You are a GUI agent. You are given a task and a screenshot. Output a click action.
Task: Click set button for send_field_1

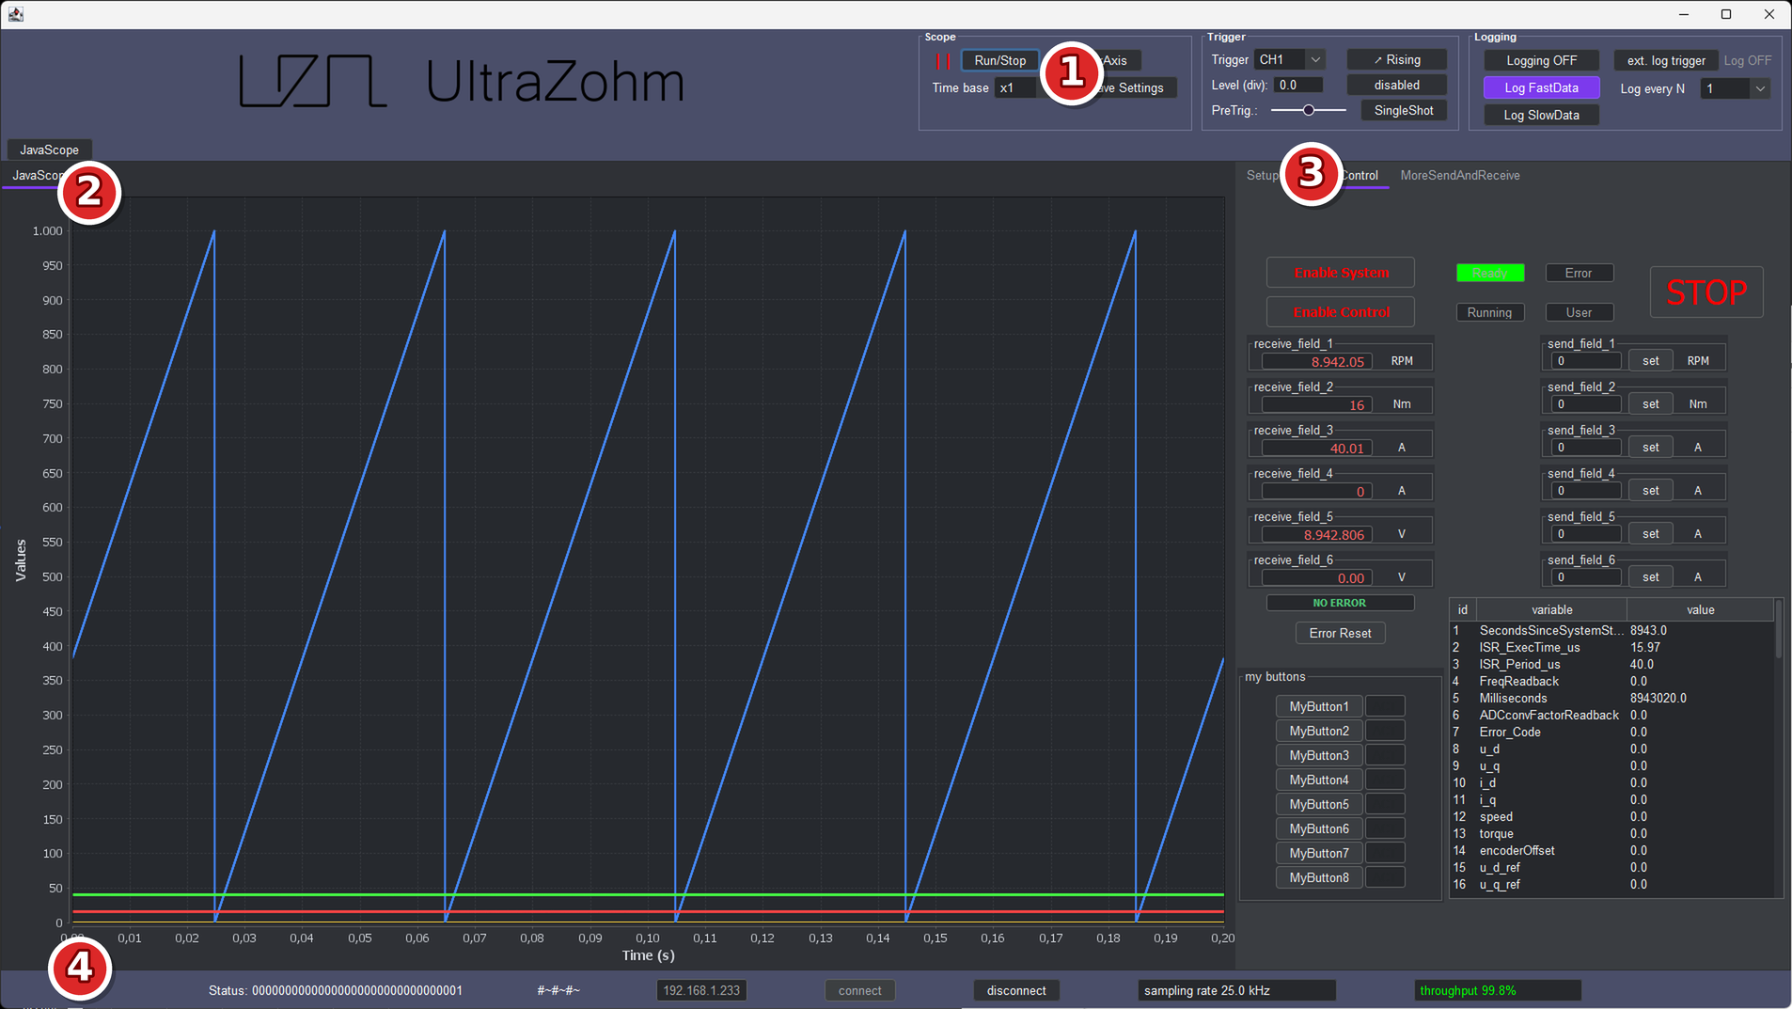tap(1650, 360)
